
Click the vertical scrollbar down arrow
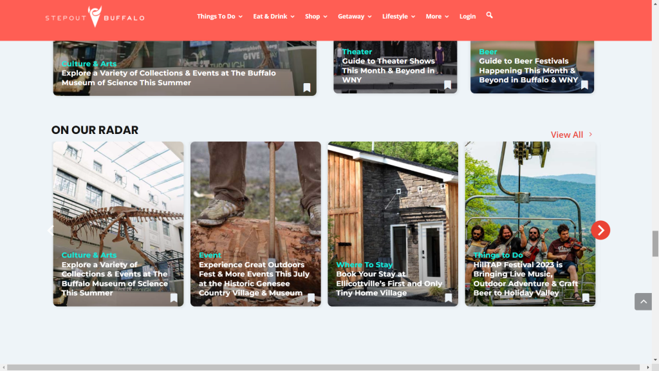(655, 360)
